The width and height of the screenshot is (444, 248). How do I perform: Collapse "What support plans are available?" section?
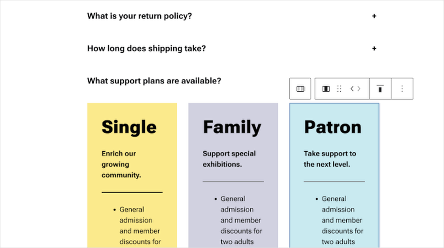(x=154, y=80)
